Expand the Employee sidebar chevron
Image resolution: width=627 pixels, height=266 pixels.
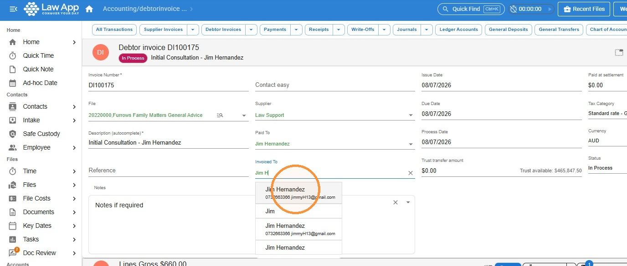tap(74, 147)
